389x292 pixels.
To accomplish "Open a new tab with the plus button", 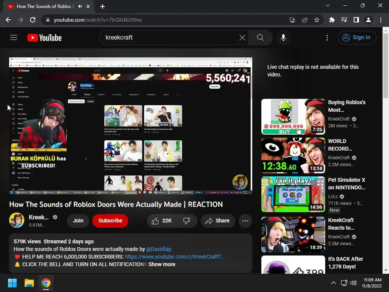I will [x=103, y=6].
